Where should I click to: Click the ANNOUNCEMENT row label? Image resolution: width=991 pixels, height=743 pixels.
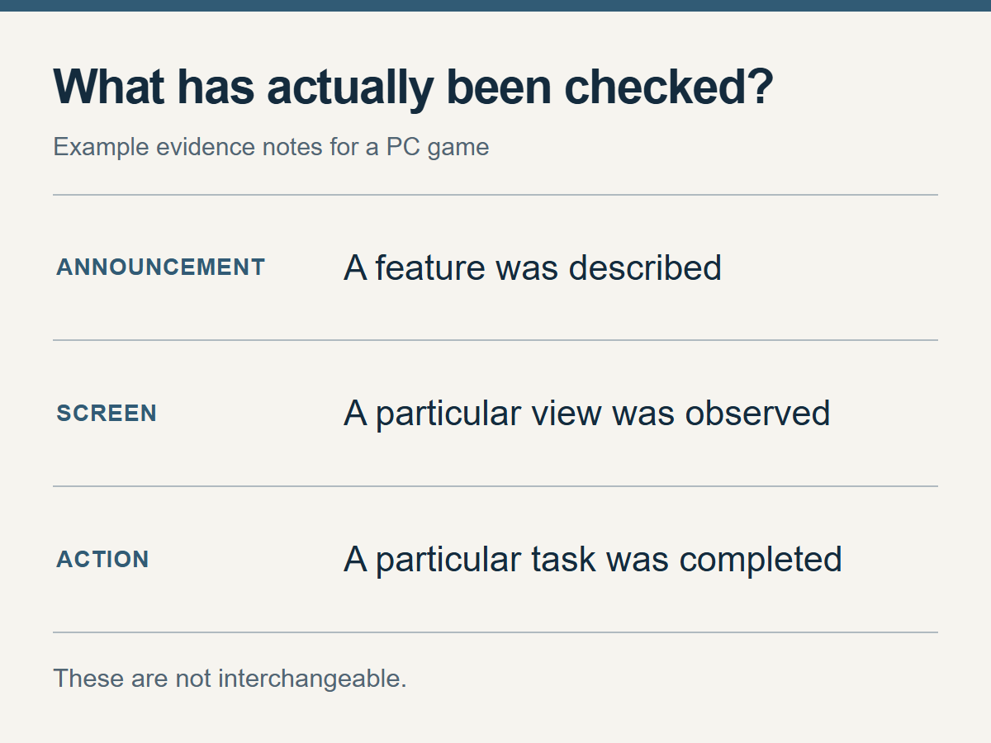click(161, 267)
